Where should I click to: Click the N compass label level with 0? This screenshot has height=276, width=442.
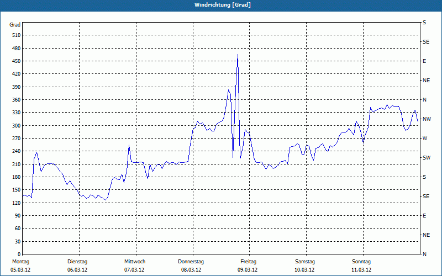tap(424, 254)
